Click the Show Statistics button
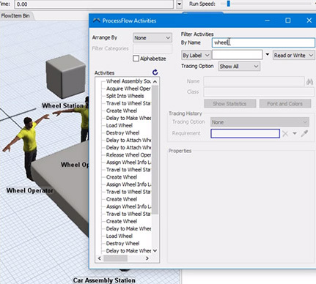The width and height of the screenshot is (316, 284). coord(229,104)
